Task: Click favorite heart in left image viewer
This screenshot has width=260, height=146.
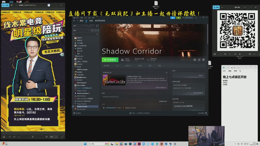Action: [x=10, y=137]
